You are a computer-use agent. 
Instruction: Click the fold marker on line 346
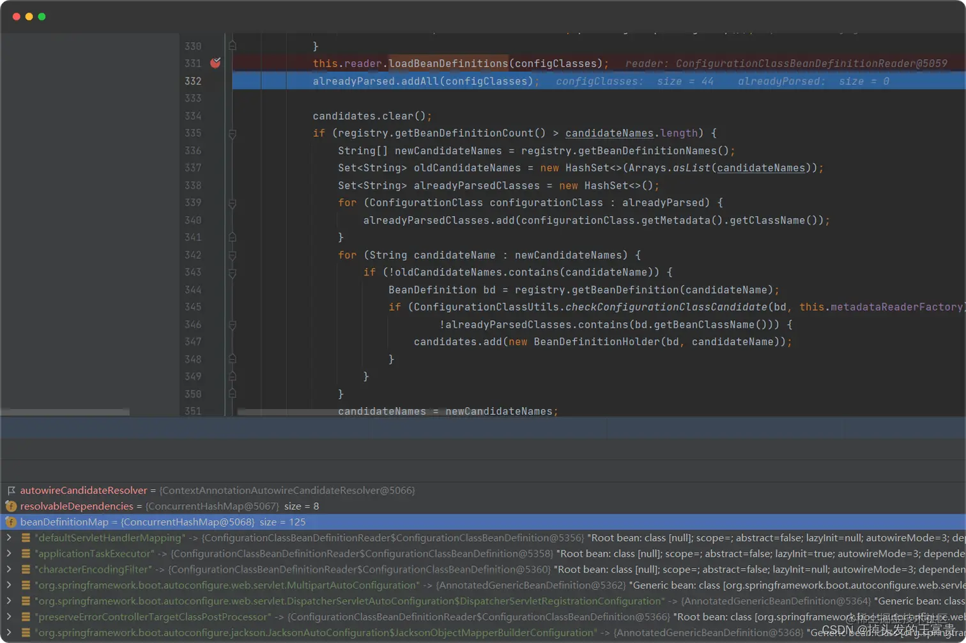click(x=233, y=325)
